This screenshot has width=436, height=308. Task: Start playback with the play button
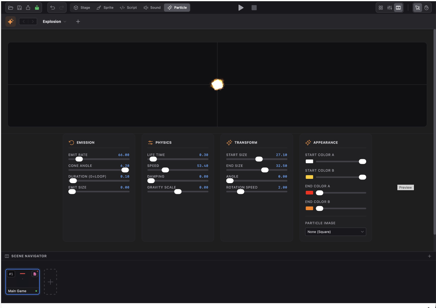click(x=241, y=8)
